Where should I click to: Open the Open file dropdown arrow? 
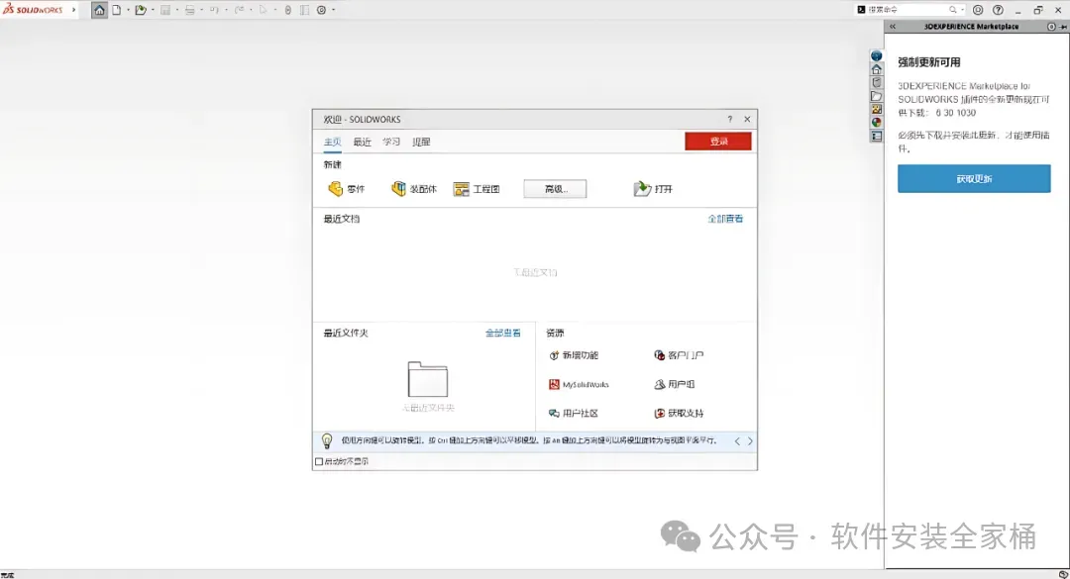click(153, 10)
